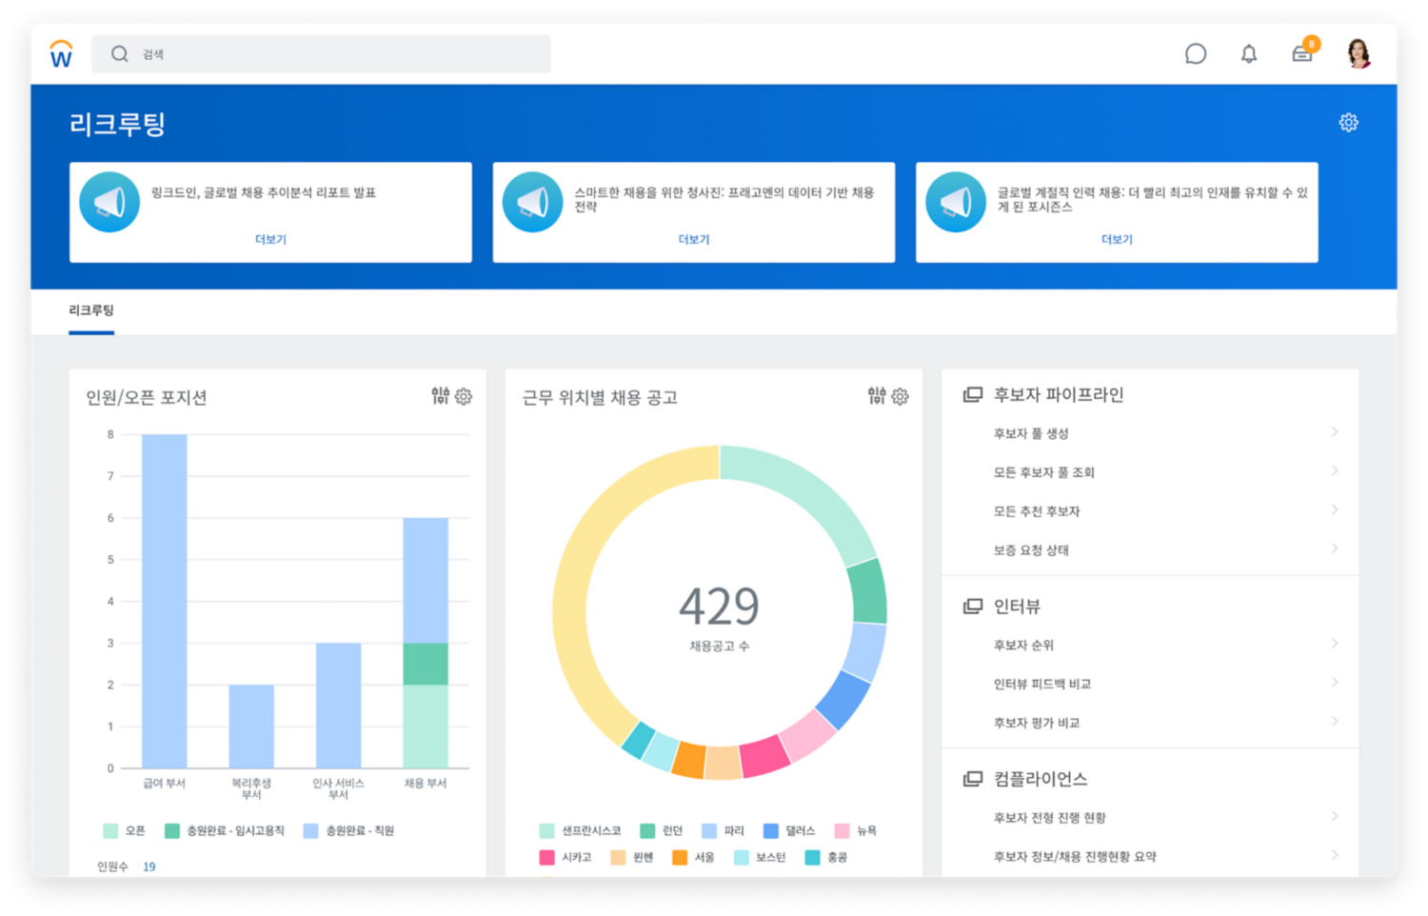Click the 댈러스 legend swatch
Viewport: 1428px width, 916px height.
point(771,831)
